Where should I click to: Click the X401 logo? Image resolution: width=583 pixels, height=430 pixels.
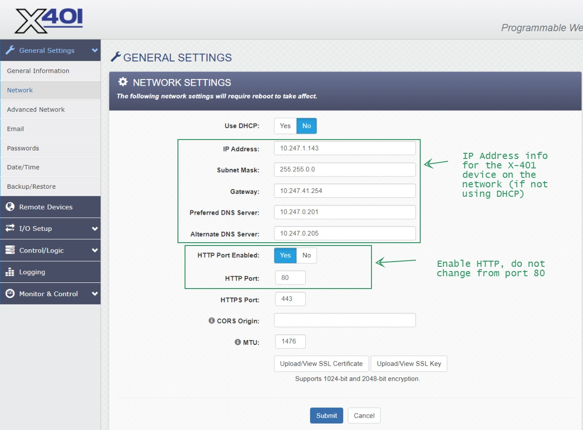49,21
